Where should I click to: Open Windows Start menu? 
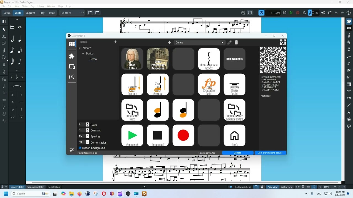pos(6,194)
